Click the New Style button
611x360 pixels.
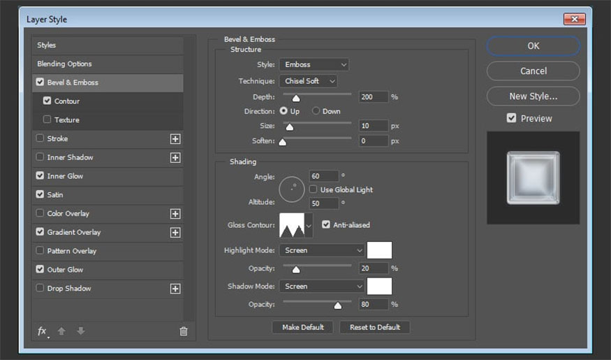[x=533, y=96]
